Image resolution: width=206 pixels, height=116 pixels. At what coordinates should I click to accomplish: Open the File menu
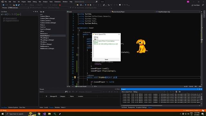pyautogui.click(x=6, y=2)
